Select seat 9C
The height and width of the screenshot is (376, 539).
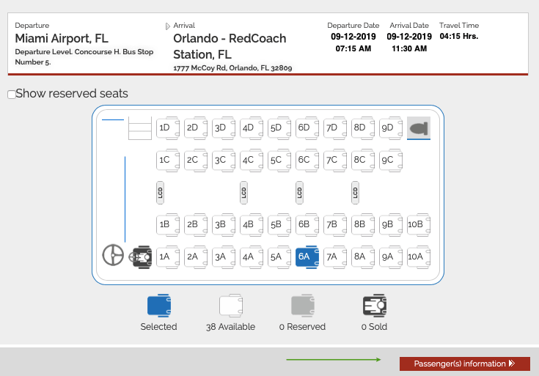click(390, 161)
